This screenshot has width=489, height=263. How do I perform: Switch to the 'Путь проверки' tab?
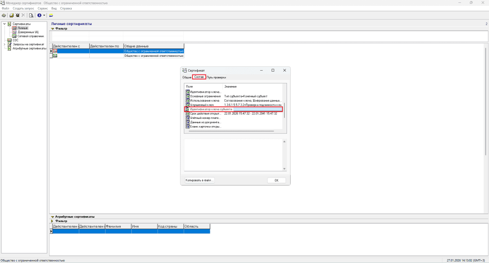pos(216,77)
